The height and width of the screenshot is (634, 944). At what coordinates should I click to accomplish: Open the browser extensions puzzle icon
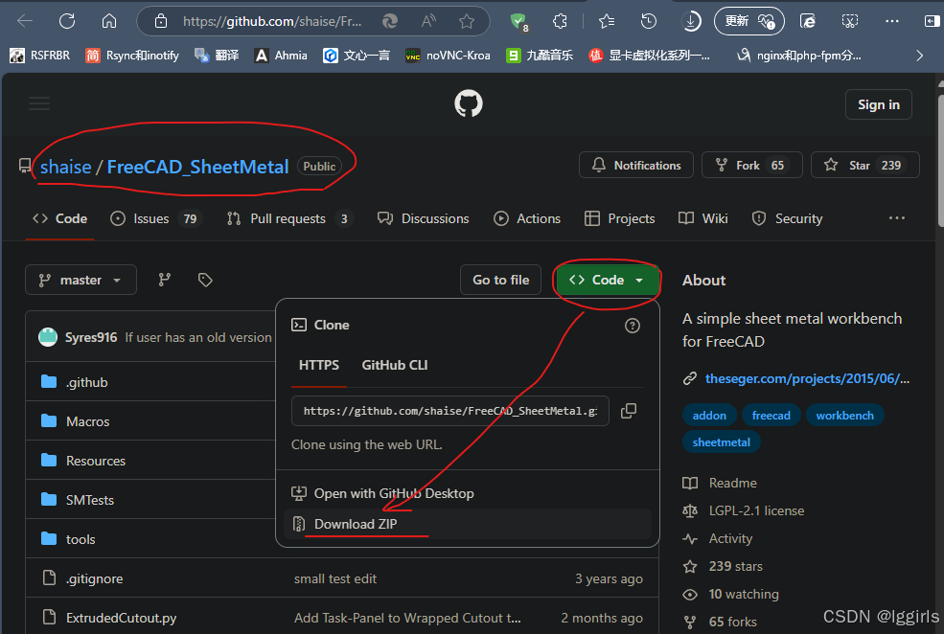coord(560,22)
